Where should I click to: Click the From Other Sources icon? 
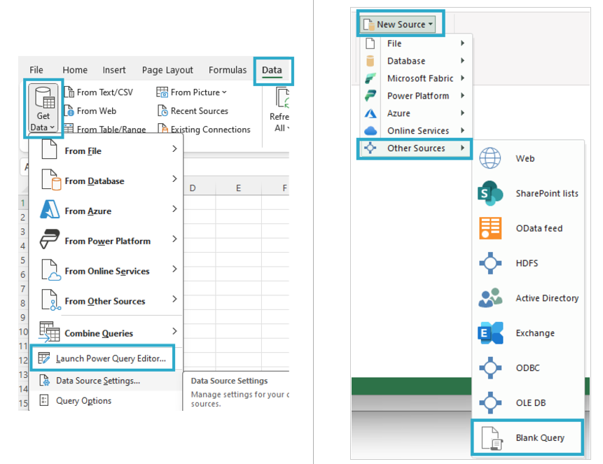point(50,300)
